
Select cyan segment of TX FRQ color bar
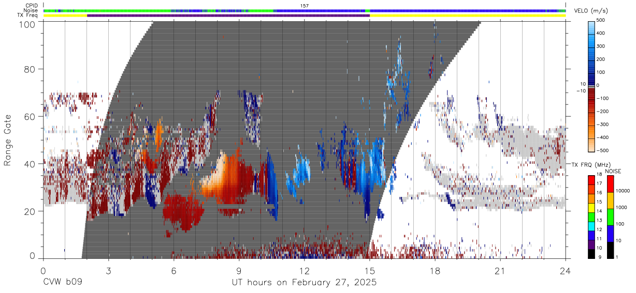point(591,226)
